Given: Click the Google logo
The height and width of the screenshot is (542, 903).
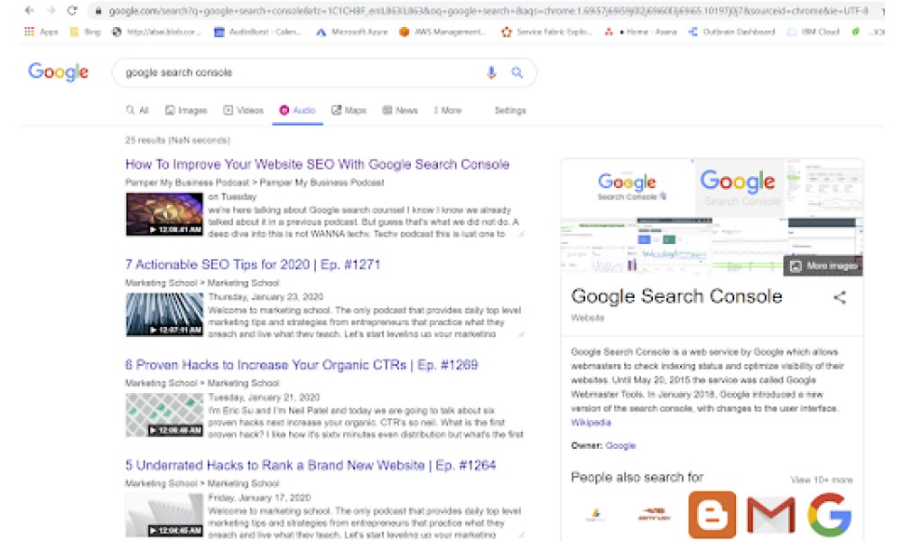Looking at the screenshot, I should [x=58, y=72].
